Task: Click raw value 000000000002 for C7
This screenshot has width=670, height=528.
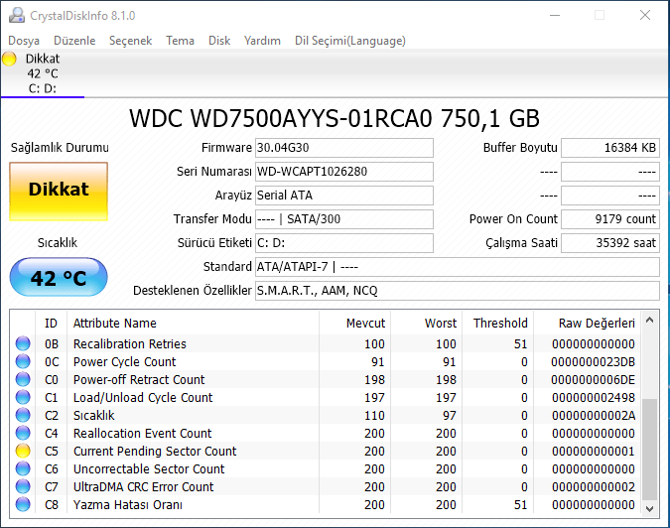Action: point(594,487)
